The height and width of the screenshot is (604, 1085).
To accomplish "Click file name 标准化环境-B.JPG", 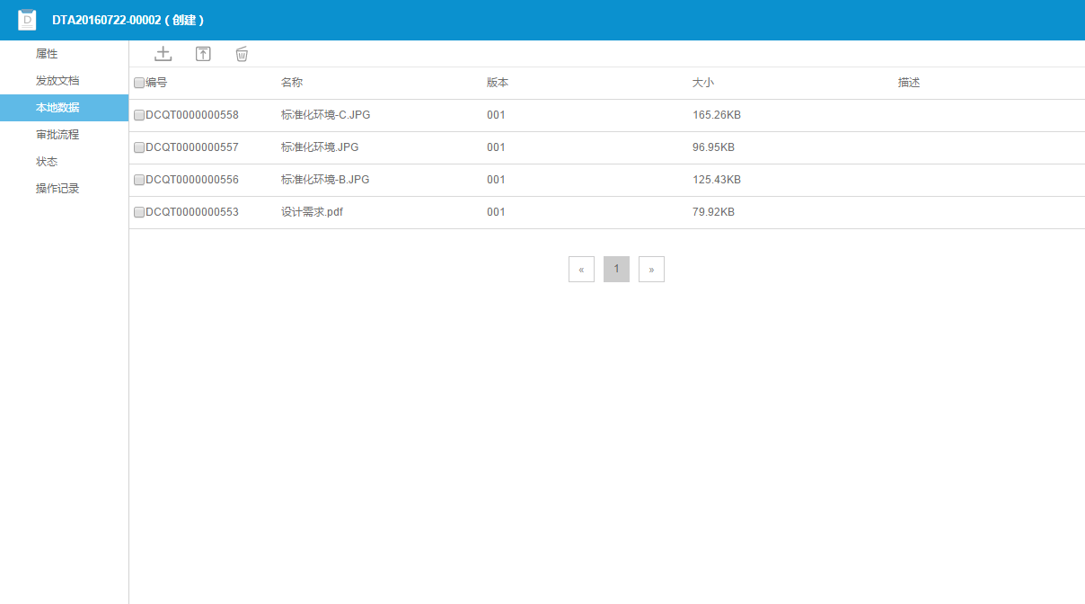I will (x=325, y=180).
